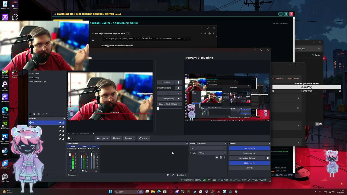Move the scene up in the list

coord(43,114)
